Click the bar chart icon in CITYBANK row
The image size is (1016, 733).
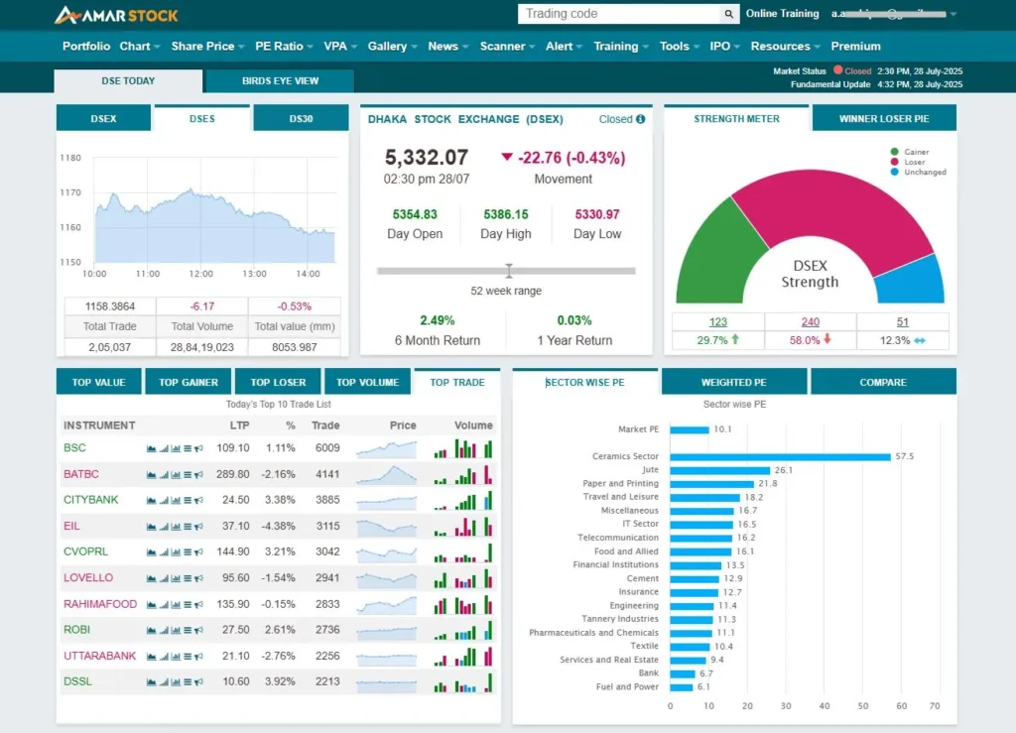[x=176, y=501]
